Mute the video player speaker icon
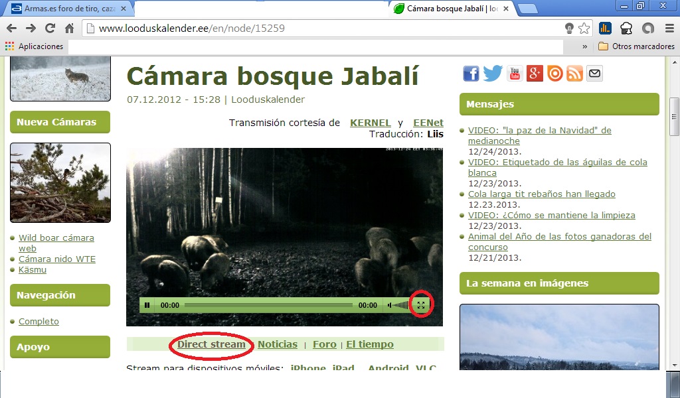This screenshot has height=398, width=680. coord(390,305)
